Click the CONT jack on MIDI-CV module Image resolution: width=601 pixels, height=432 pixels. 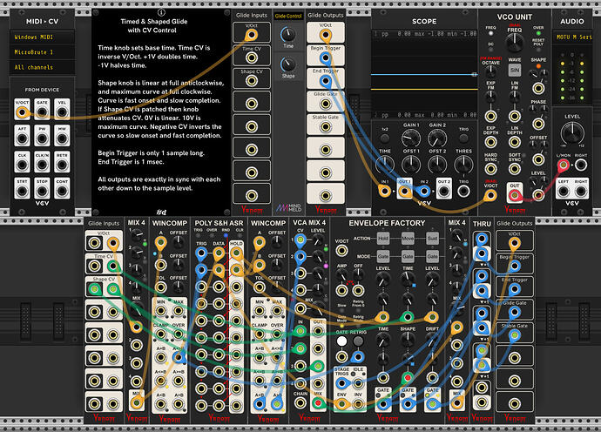click(x=62, y=191)
